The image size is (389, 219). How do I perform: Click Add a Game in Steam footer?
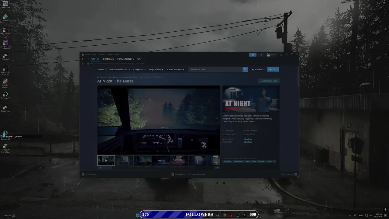[x=89, y=174]
